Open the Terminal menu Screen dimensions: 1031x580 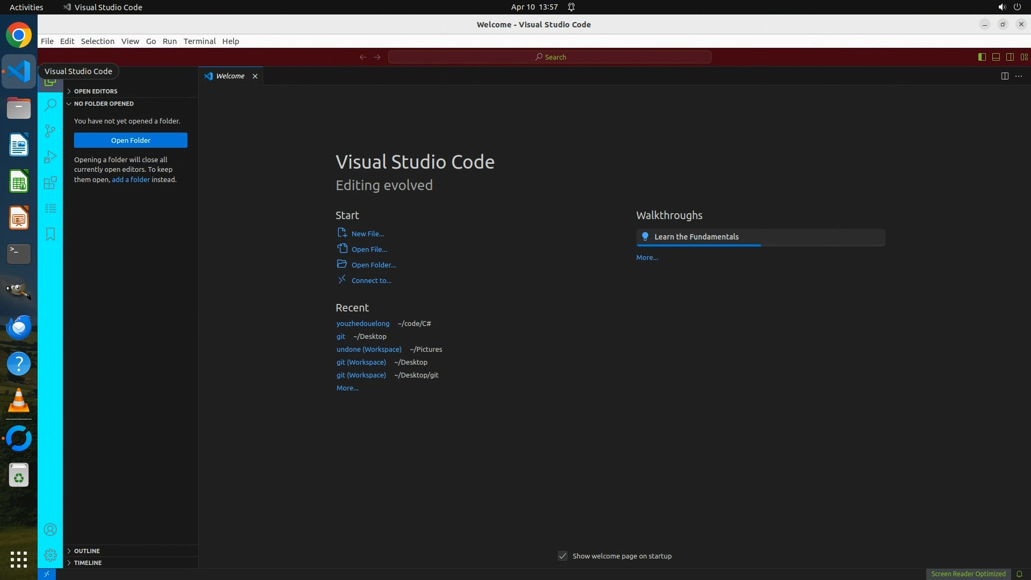[199, 41]
